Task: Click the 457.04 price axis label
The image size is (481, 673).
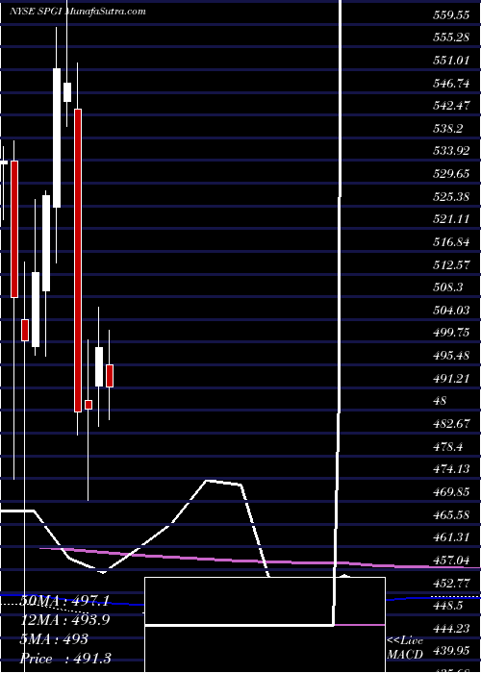Action: [450, 561]
